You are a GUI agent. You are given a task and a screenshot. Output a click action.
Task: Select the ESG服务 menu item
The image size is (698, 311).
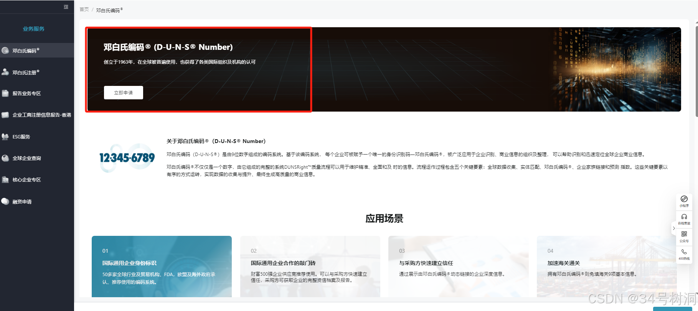tap(37, 137)
